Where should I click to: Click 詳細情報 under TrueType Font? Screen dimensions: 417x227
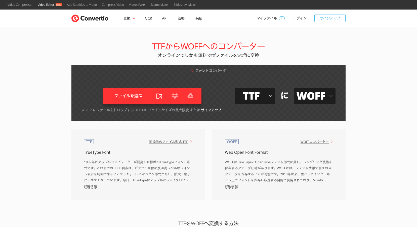coord(91,187)
